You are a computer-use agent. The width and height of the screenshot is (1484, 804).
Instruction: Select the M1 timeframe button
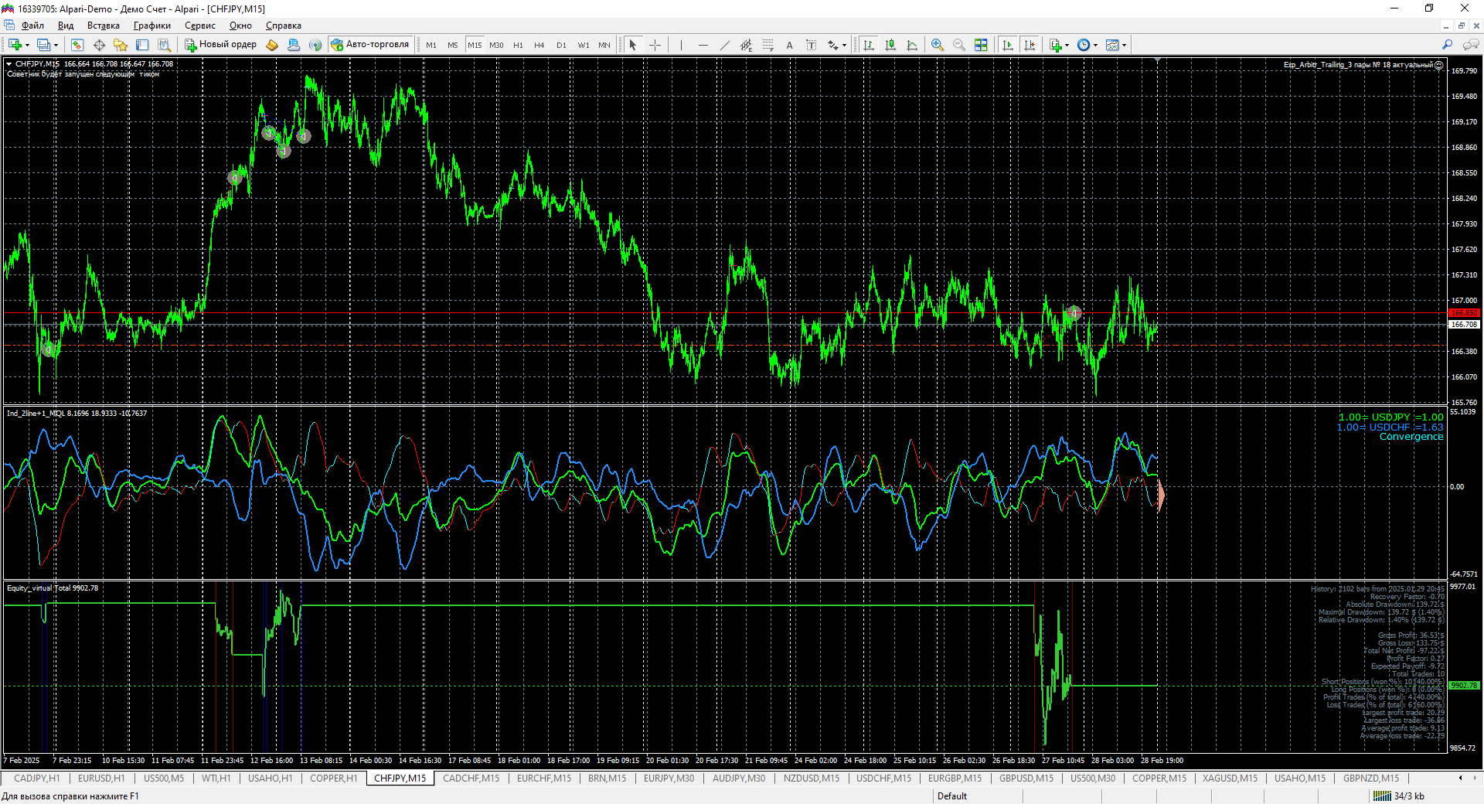pyautogui.click(x=431, y=45)
